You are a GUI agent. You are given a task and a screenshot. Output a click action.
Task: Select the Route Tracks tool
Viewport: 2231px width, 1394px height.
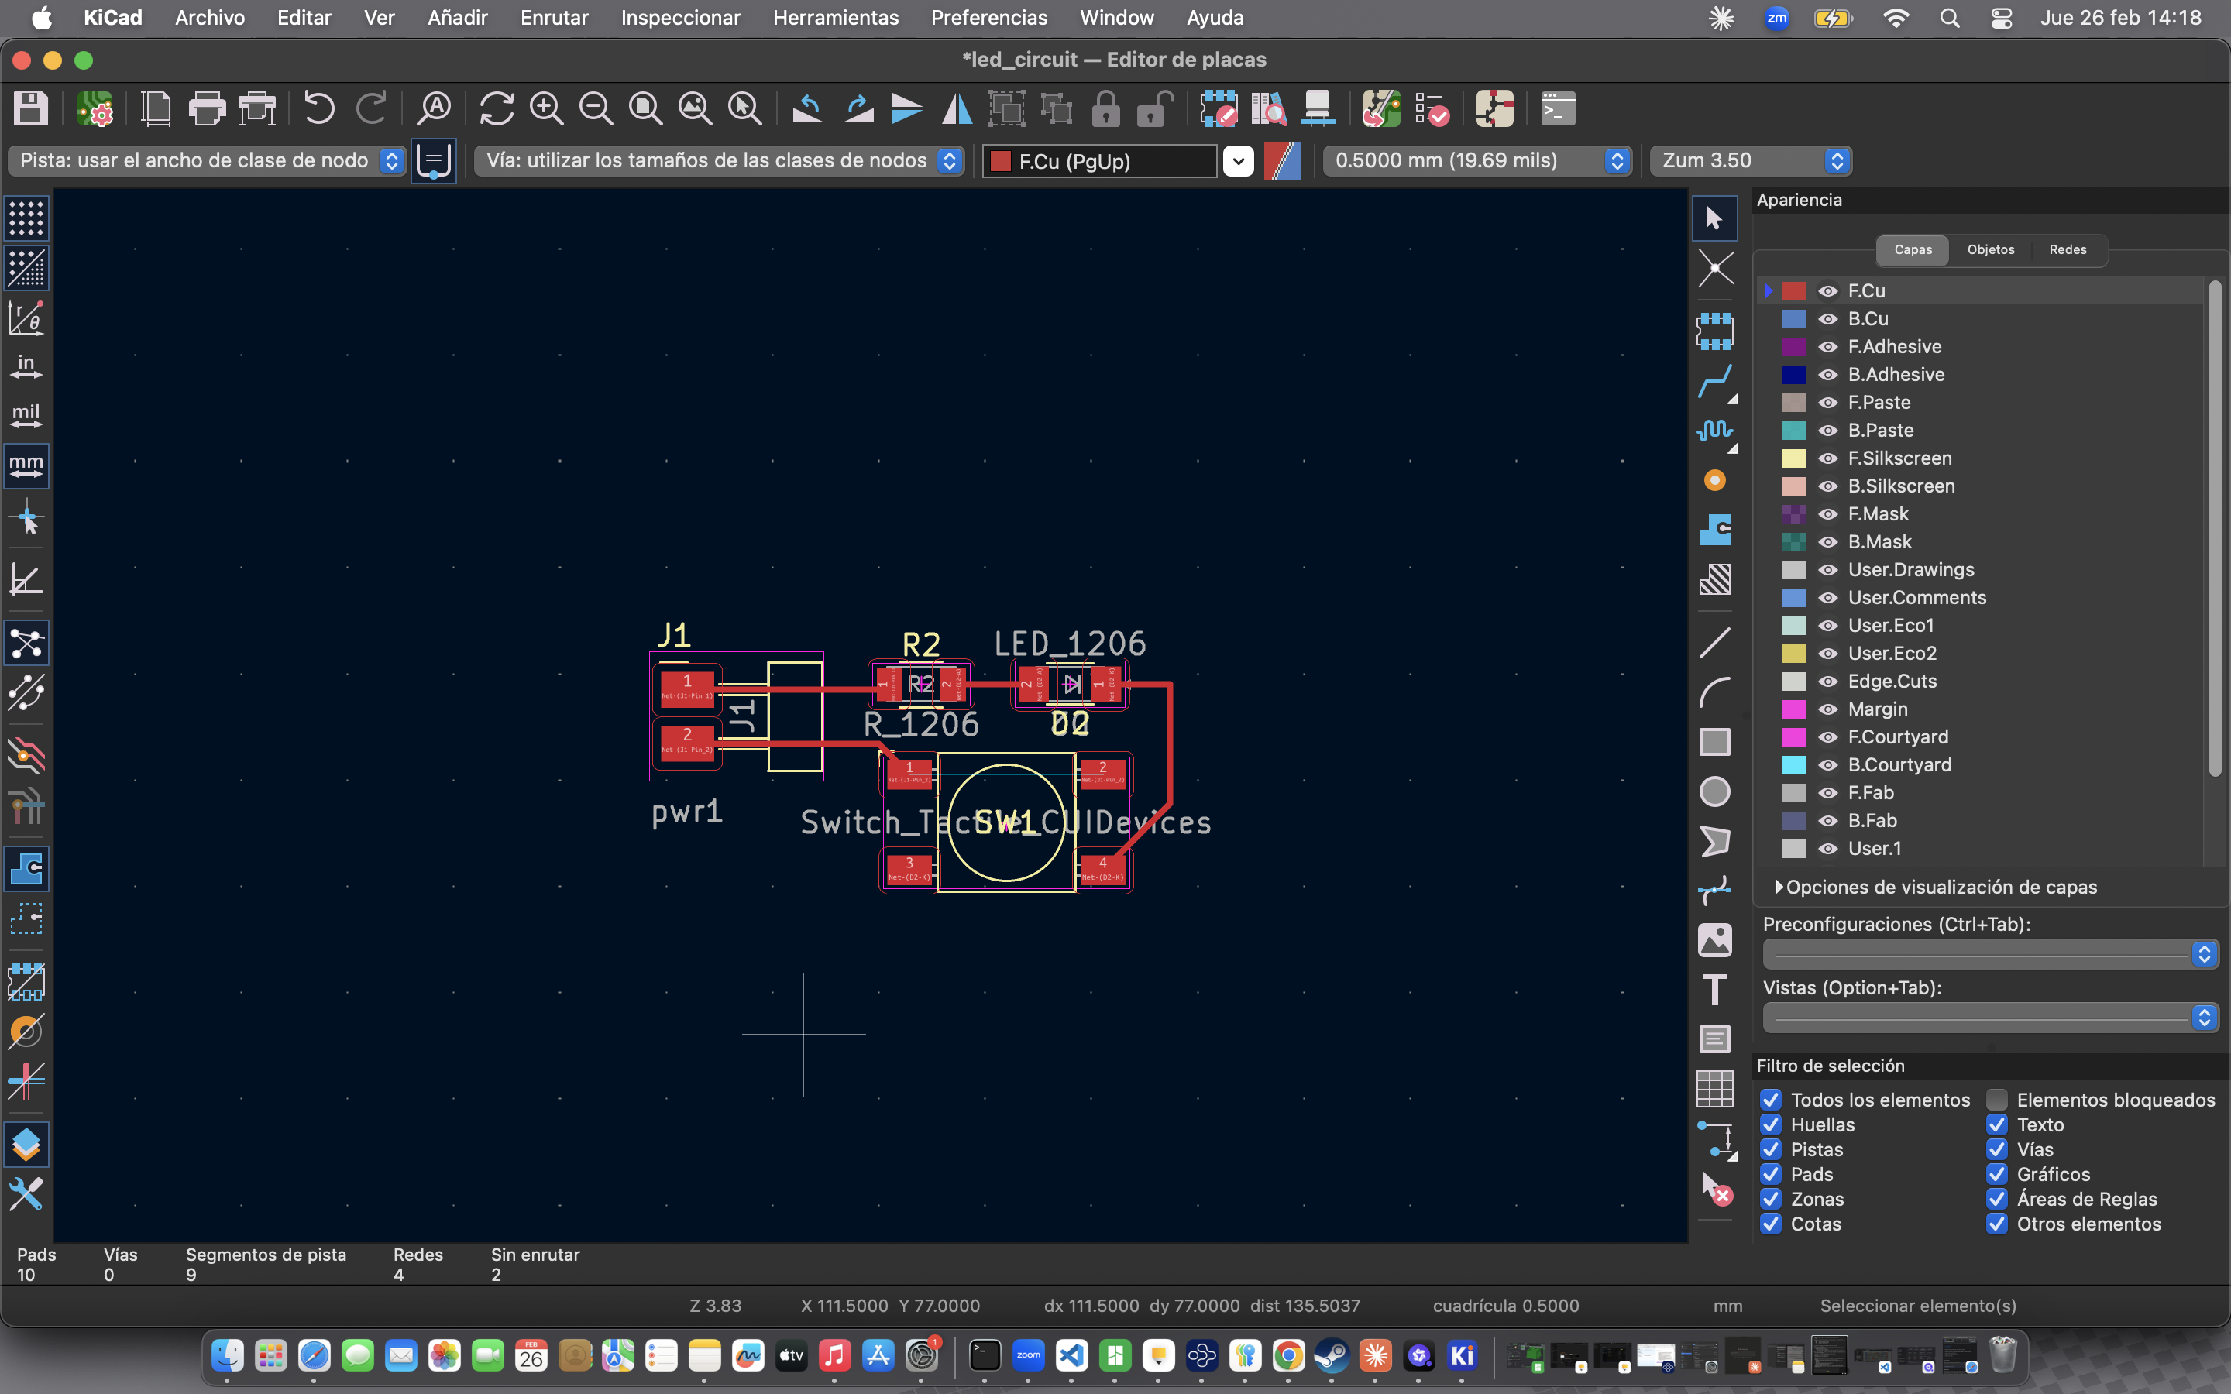[1717, 382]
